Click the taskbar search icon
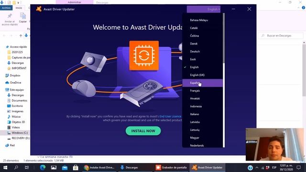 coord(16,168)
